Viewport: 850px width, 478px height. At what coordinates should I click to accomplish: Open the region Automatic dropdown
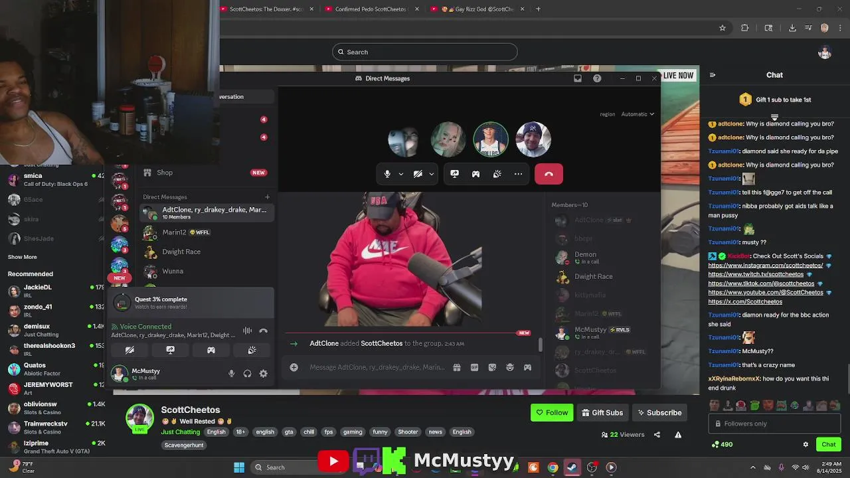637,114
